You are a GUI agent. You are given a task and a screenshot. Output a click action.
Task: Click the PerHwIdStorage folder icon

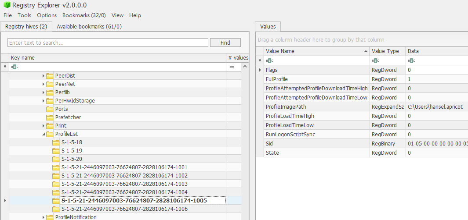click(x=50, y=101)
